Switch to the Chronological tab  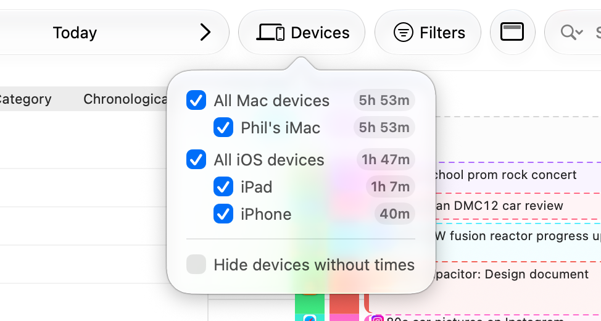click(125, 99)
